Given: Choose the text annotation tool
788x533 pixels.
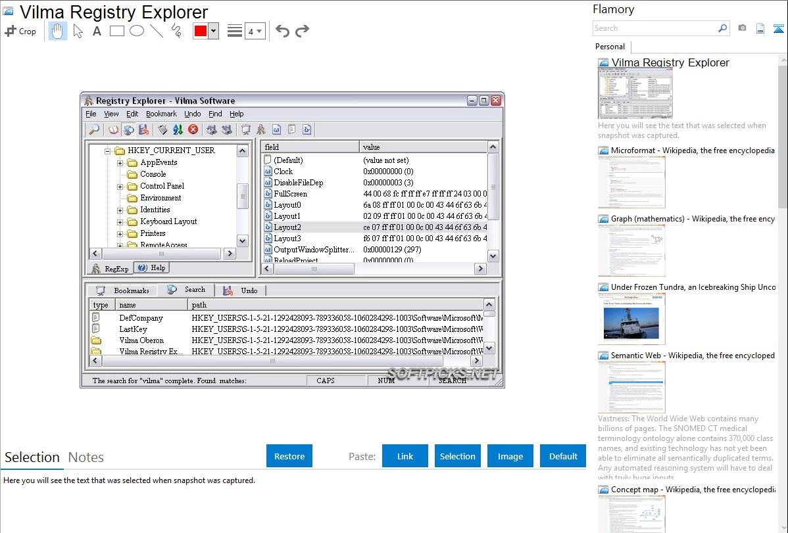Looking at the screenshot, I should [97, 31].
